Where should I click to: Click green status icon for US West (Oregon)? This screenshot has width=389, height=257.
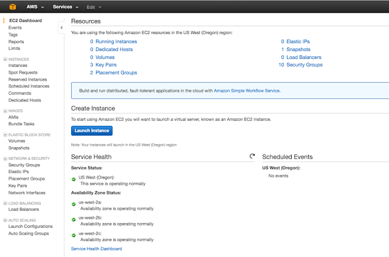coord(74,179)
